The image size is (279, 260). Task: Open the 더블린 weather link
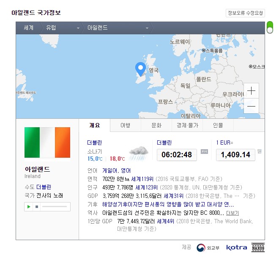tap(94, 143)
